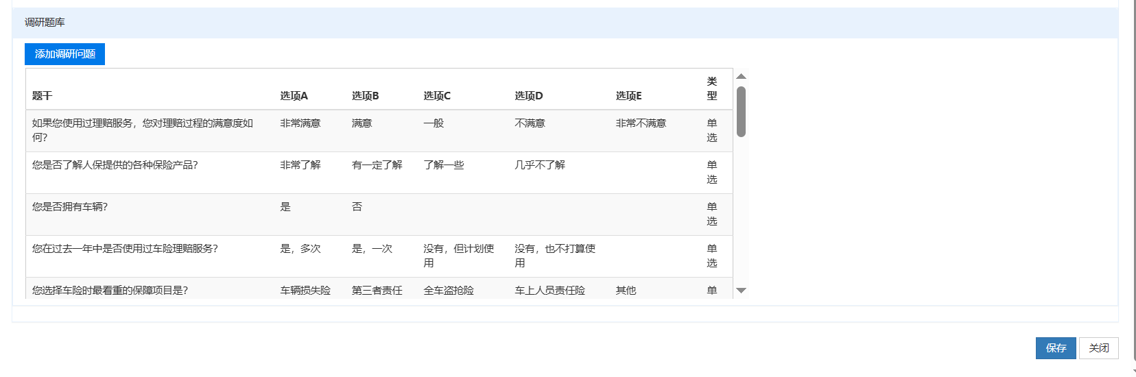The height and width of the screenshot is (377, 1136).
Task: Click the 其他 cell in option E
Action: click(626, 291)
